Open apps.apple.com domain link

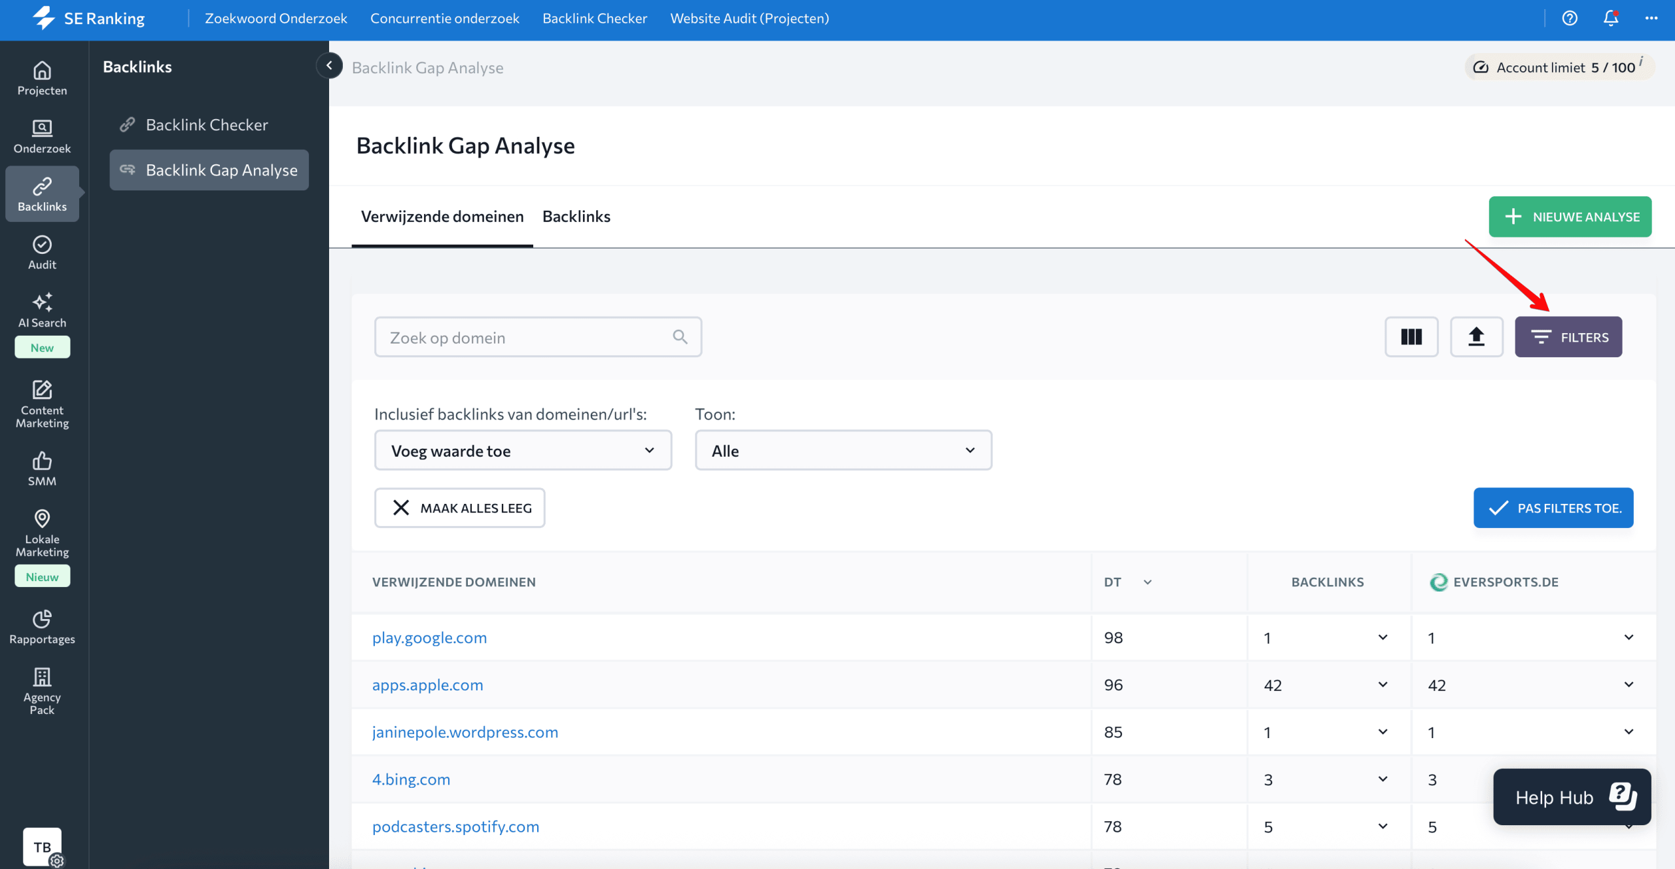(x=427, y=684)
